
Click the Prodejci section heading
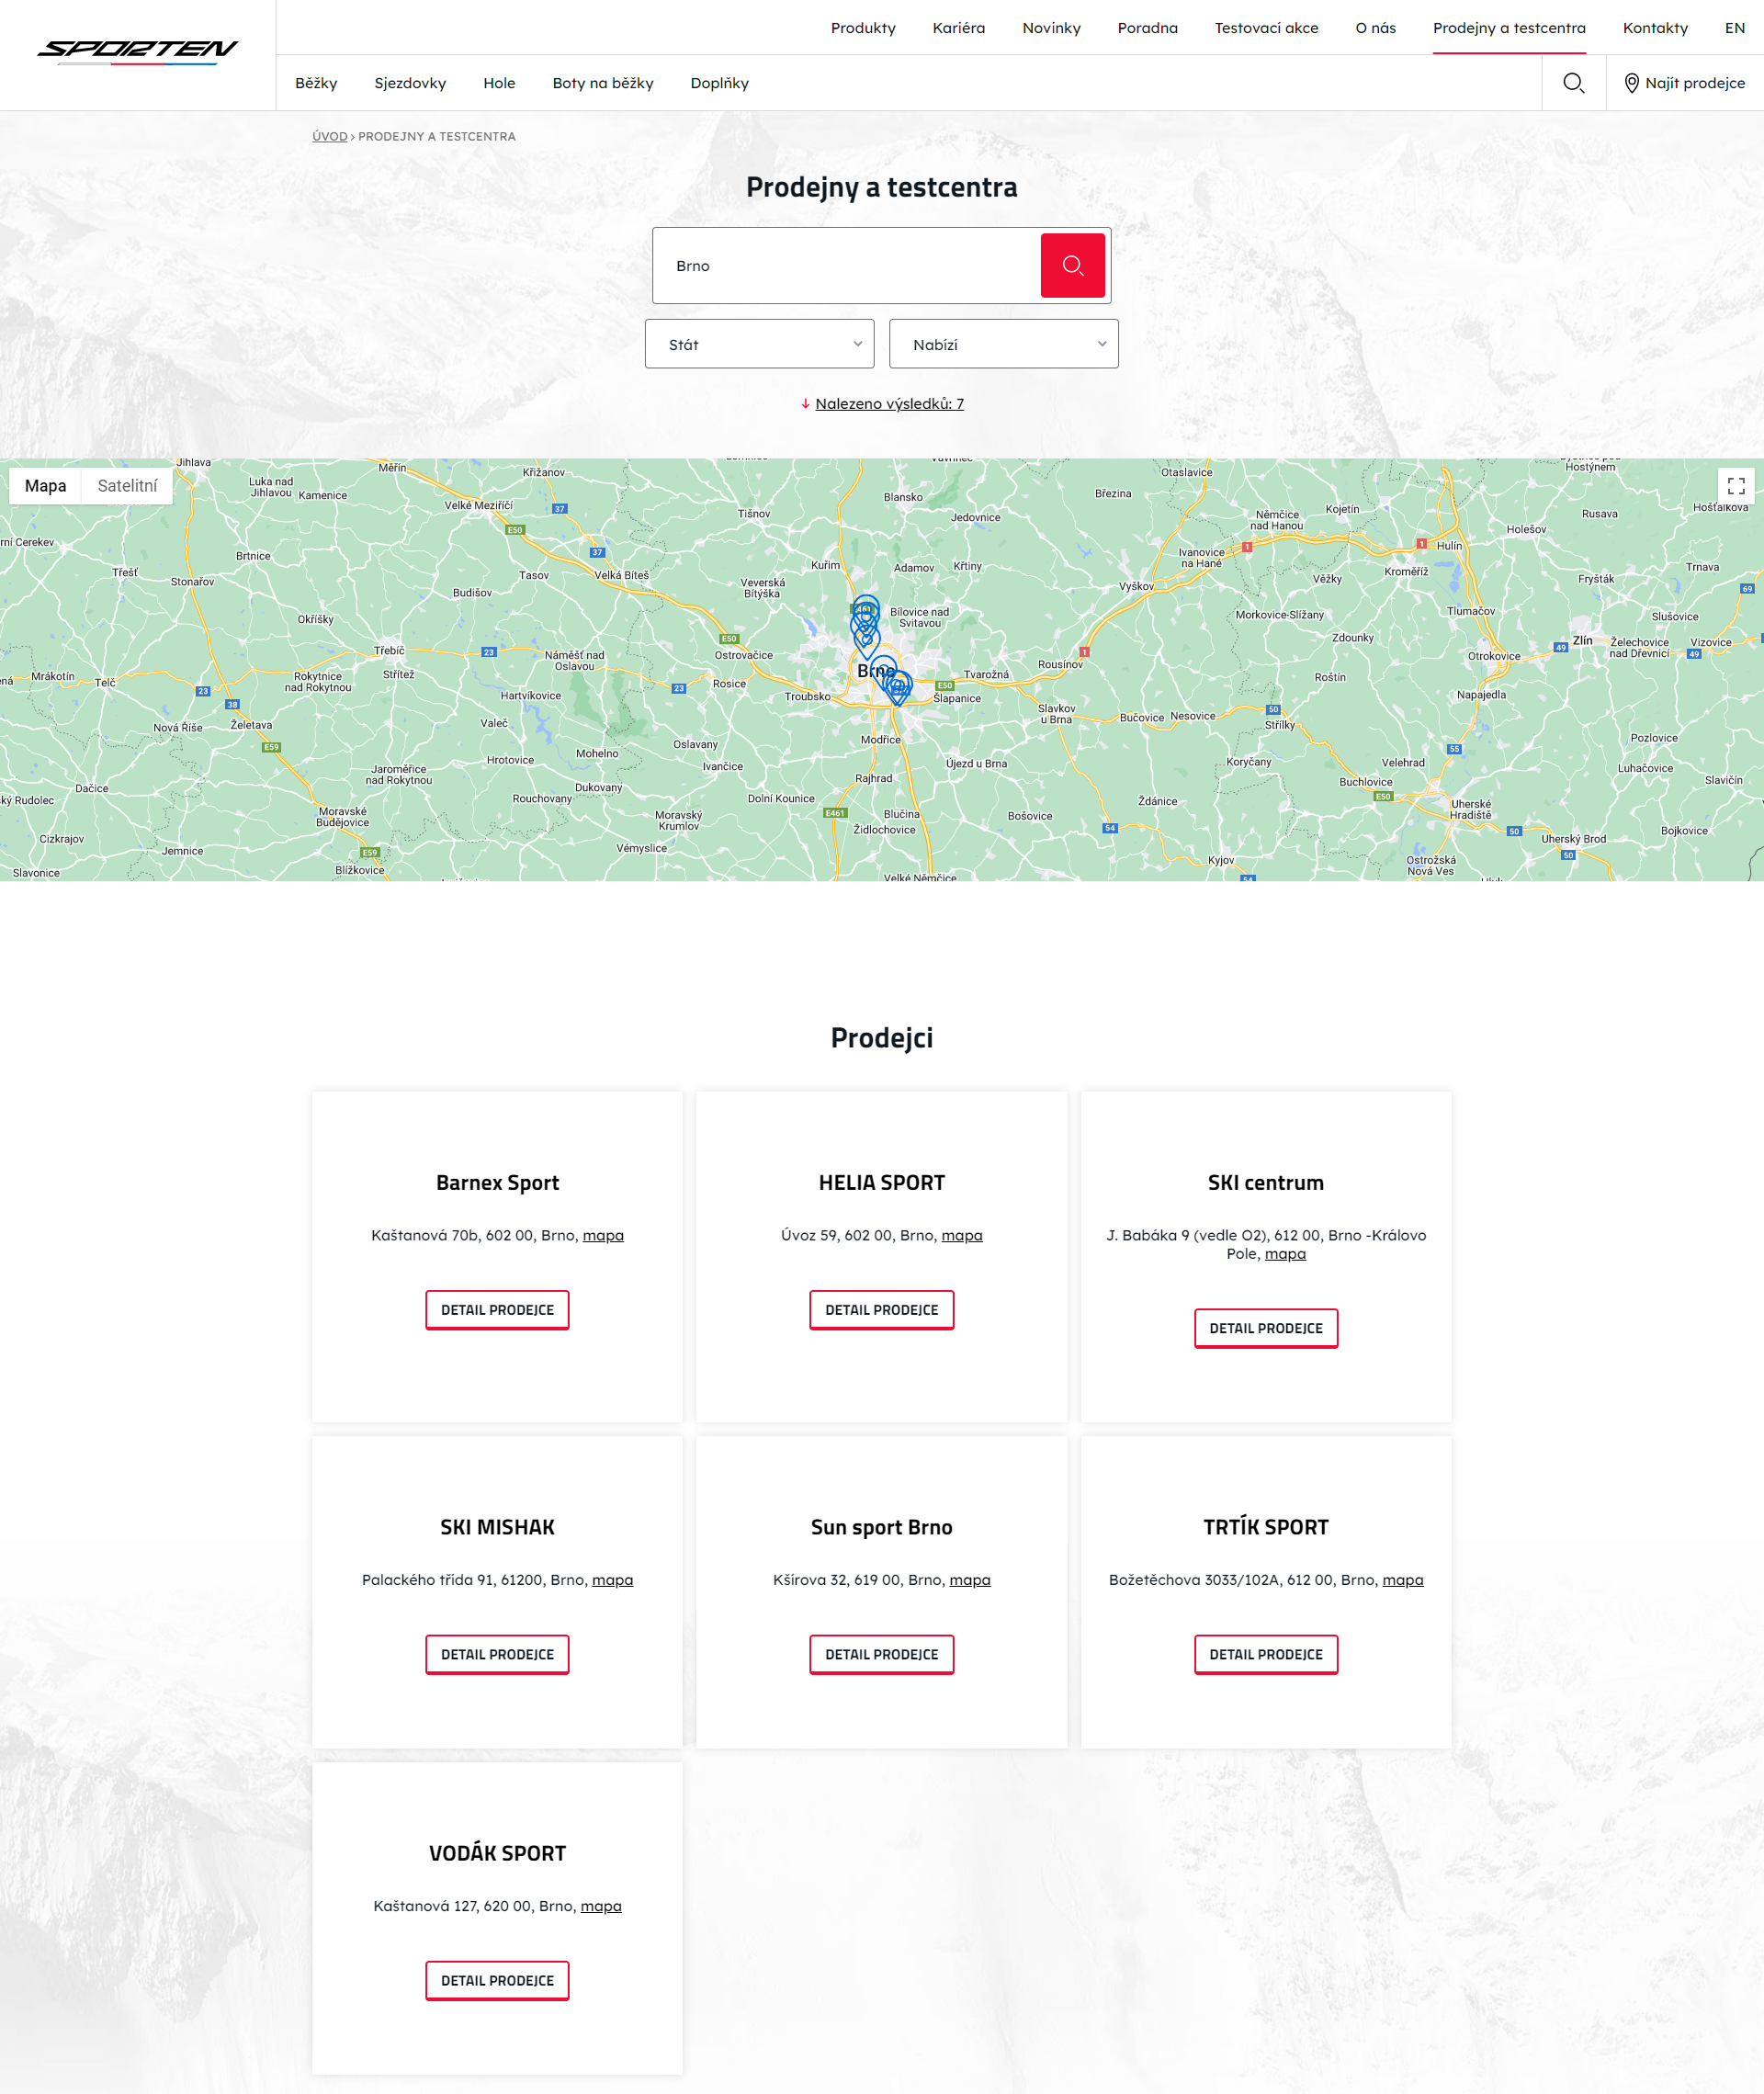[881, 1038]
